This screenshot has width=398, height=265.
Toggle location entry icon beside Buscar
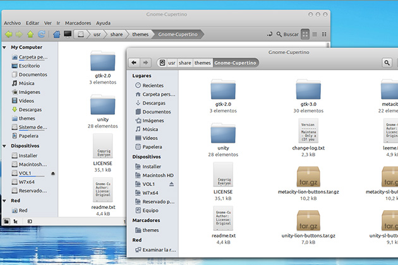270,34
